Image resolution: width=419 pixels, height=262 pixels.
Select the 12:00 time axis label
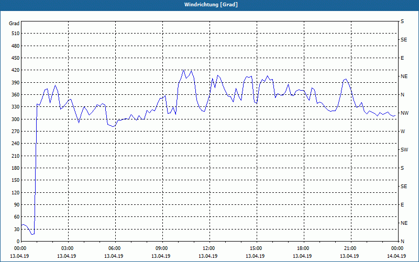(x=208, y=248)
